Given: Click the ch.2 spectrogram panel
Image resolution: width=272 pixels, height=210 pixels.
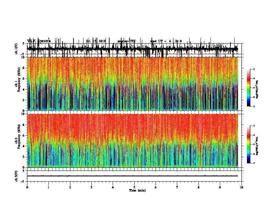Looking at the screenshot, I should 133,141.
